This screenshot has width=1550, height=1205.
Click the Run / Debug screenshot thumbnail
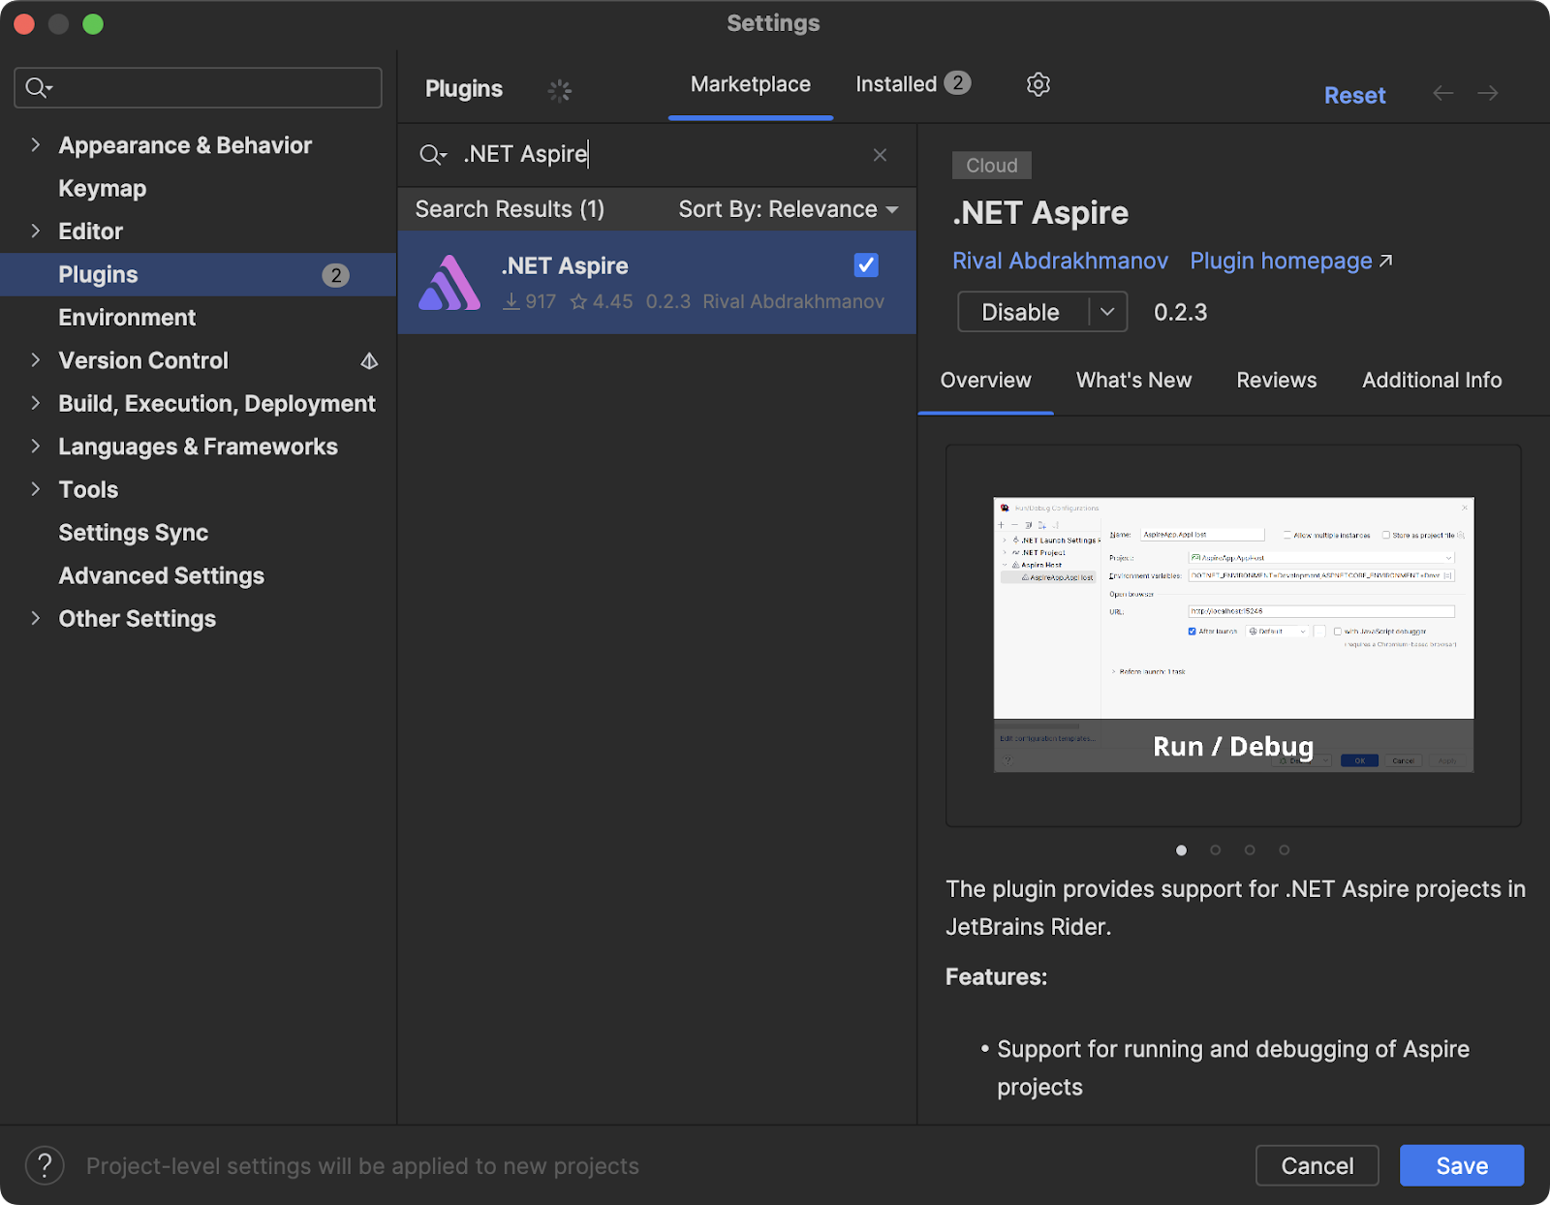pos(1233,634)
